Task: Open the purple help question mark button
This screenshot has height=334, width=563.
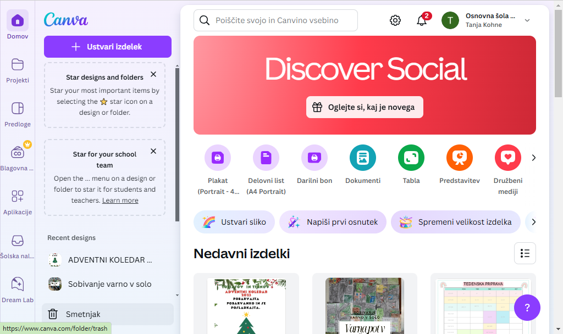Action: pyautogui.click(x=527, y=308)
